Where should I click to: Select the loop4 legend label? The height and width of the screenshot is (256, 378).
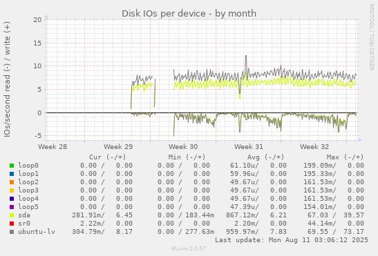[x=28, y=199]
